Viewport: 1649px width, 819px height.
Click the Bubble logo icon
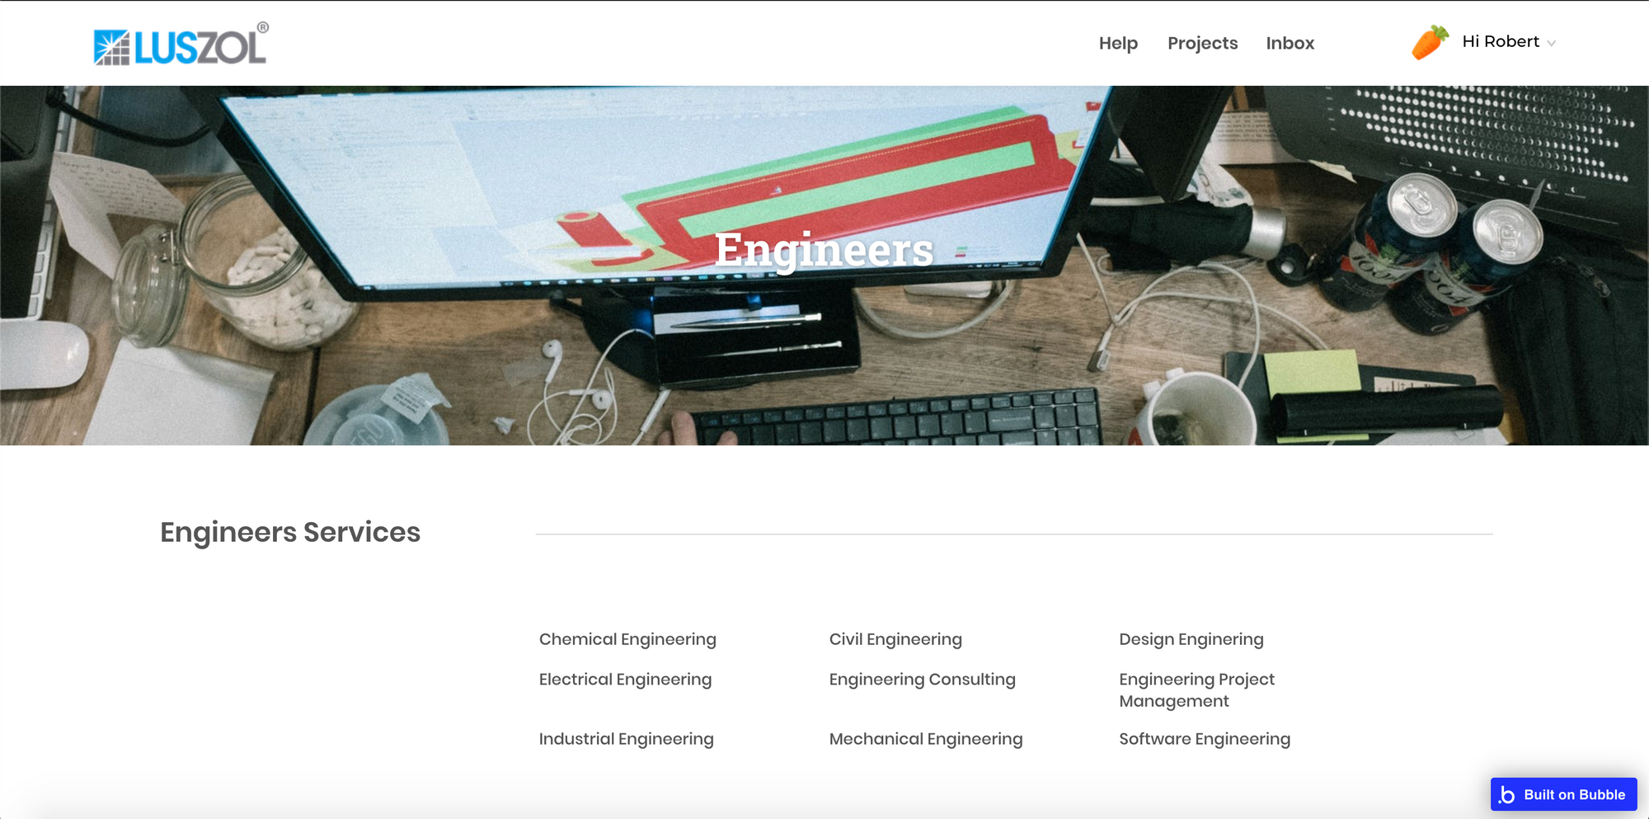[1507, 795]
